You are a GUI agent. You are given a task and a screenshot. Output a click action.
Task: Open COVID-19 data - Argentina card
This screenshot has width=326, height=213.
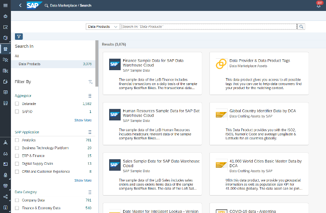click(x=259, y=208)
